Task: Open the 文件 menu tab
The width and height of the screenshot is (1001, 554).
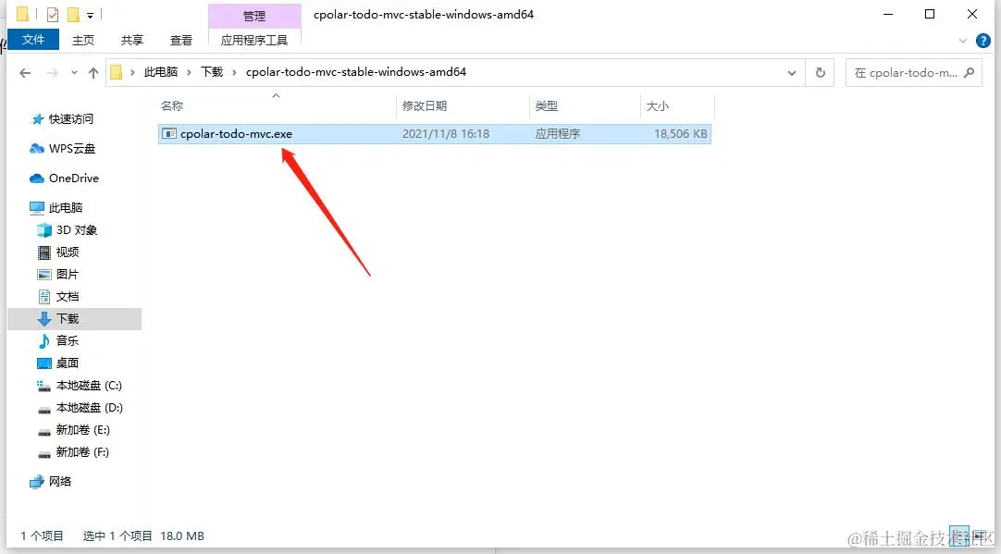Action: 33,40
